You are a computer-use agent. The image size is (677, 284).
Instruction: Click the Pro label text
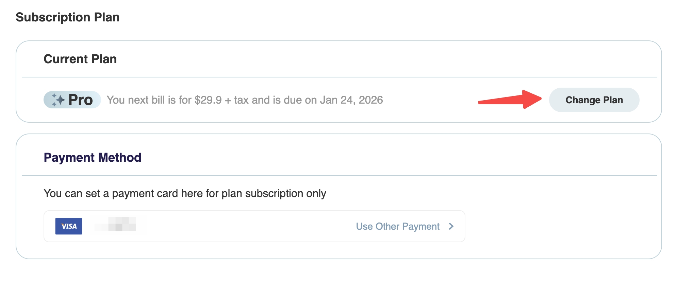[x=81, y=100]
